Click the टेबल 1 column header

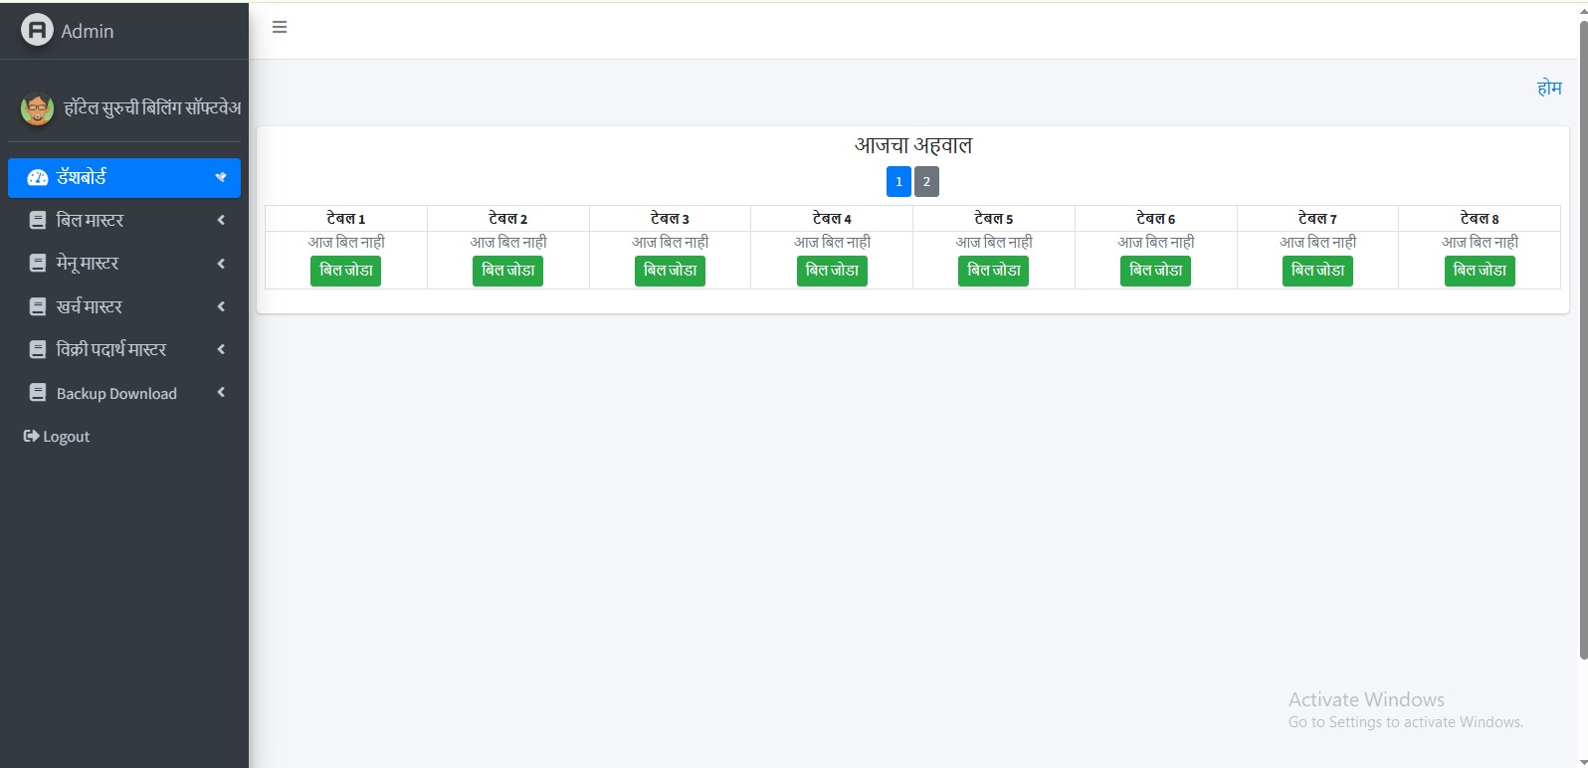click(346, 219)
